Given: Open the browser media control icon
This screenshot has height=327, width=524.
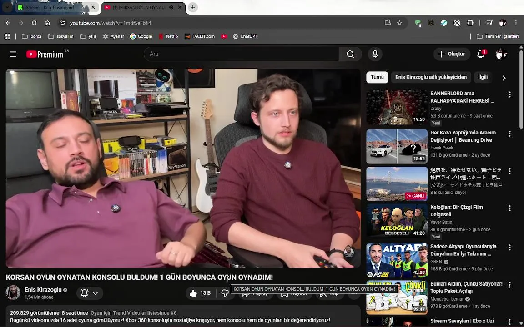Looking at the screenshot, I should click(489, 23).
